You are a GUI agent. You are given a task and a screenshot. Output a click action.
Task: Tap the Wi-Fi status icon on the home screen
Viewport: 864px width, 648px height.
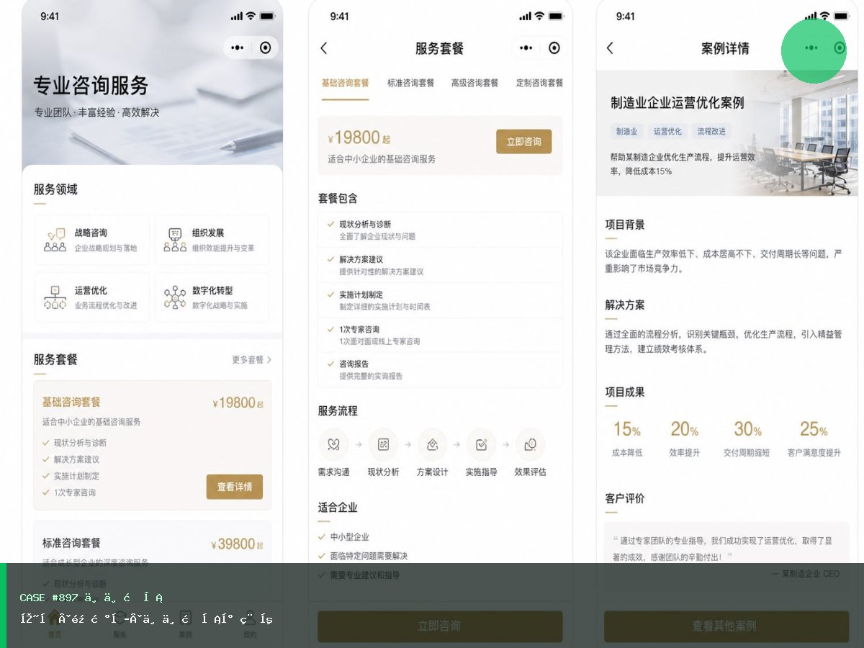click(251, 16)
